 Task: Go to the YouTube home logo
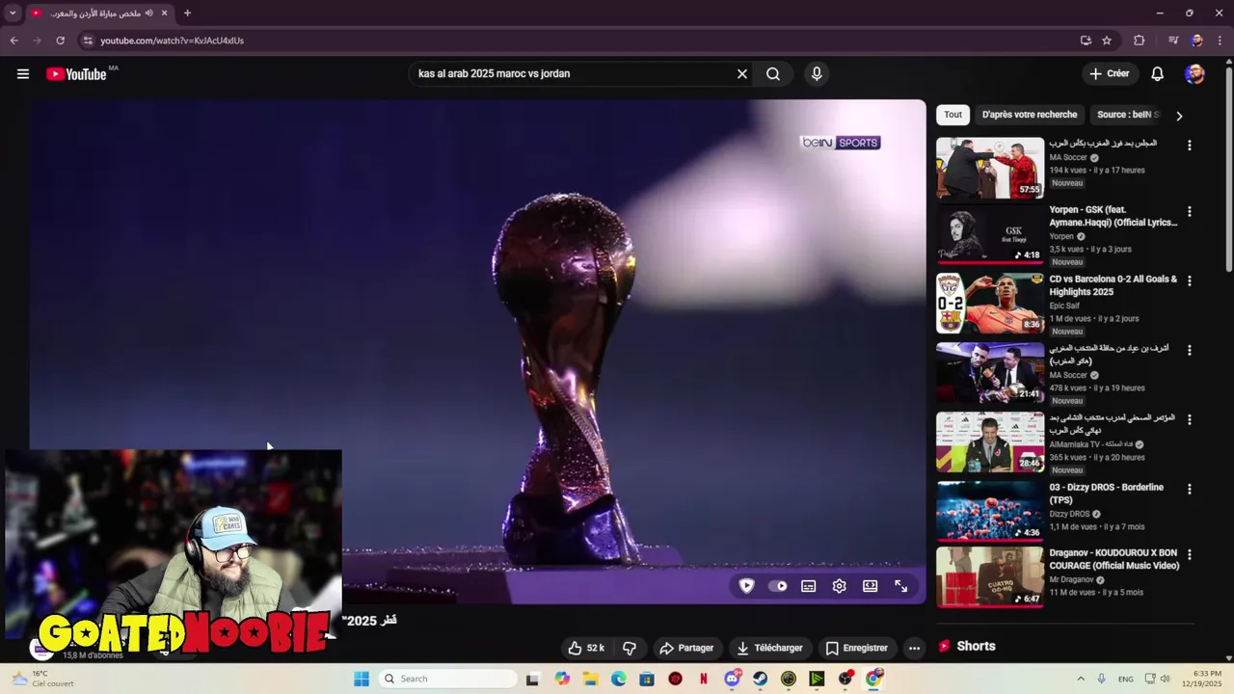76,74
